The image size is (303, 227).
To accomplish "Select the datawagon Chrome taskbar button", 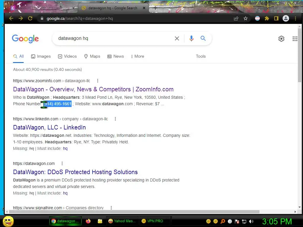I will 65,221.
